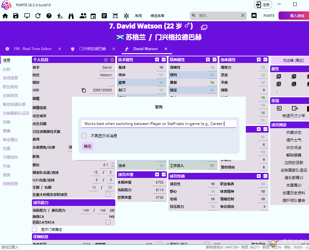This screenshot has height=250, width=309.
Task: Open the 常用 dropdown menu
Action: coord(138,16)
